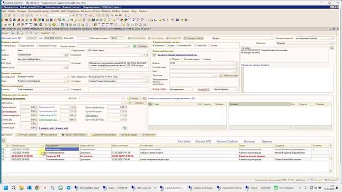Switch to Документы реализации tab
342x192 pixels.
click(x=104, y=135)
